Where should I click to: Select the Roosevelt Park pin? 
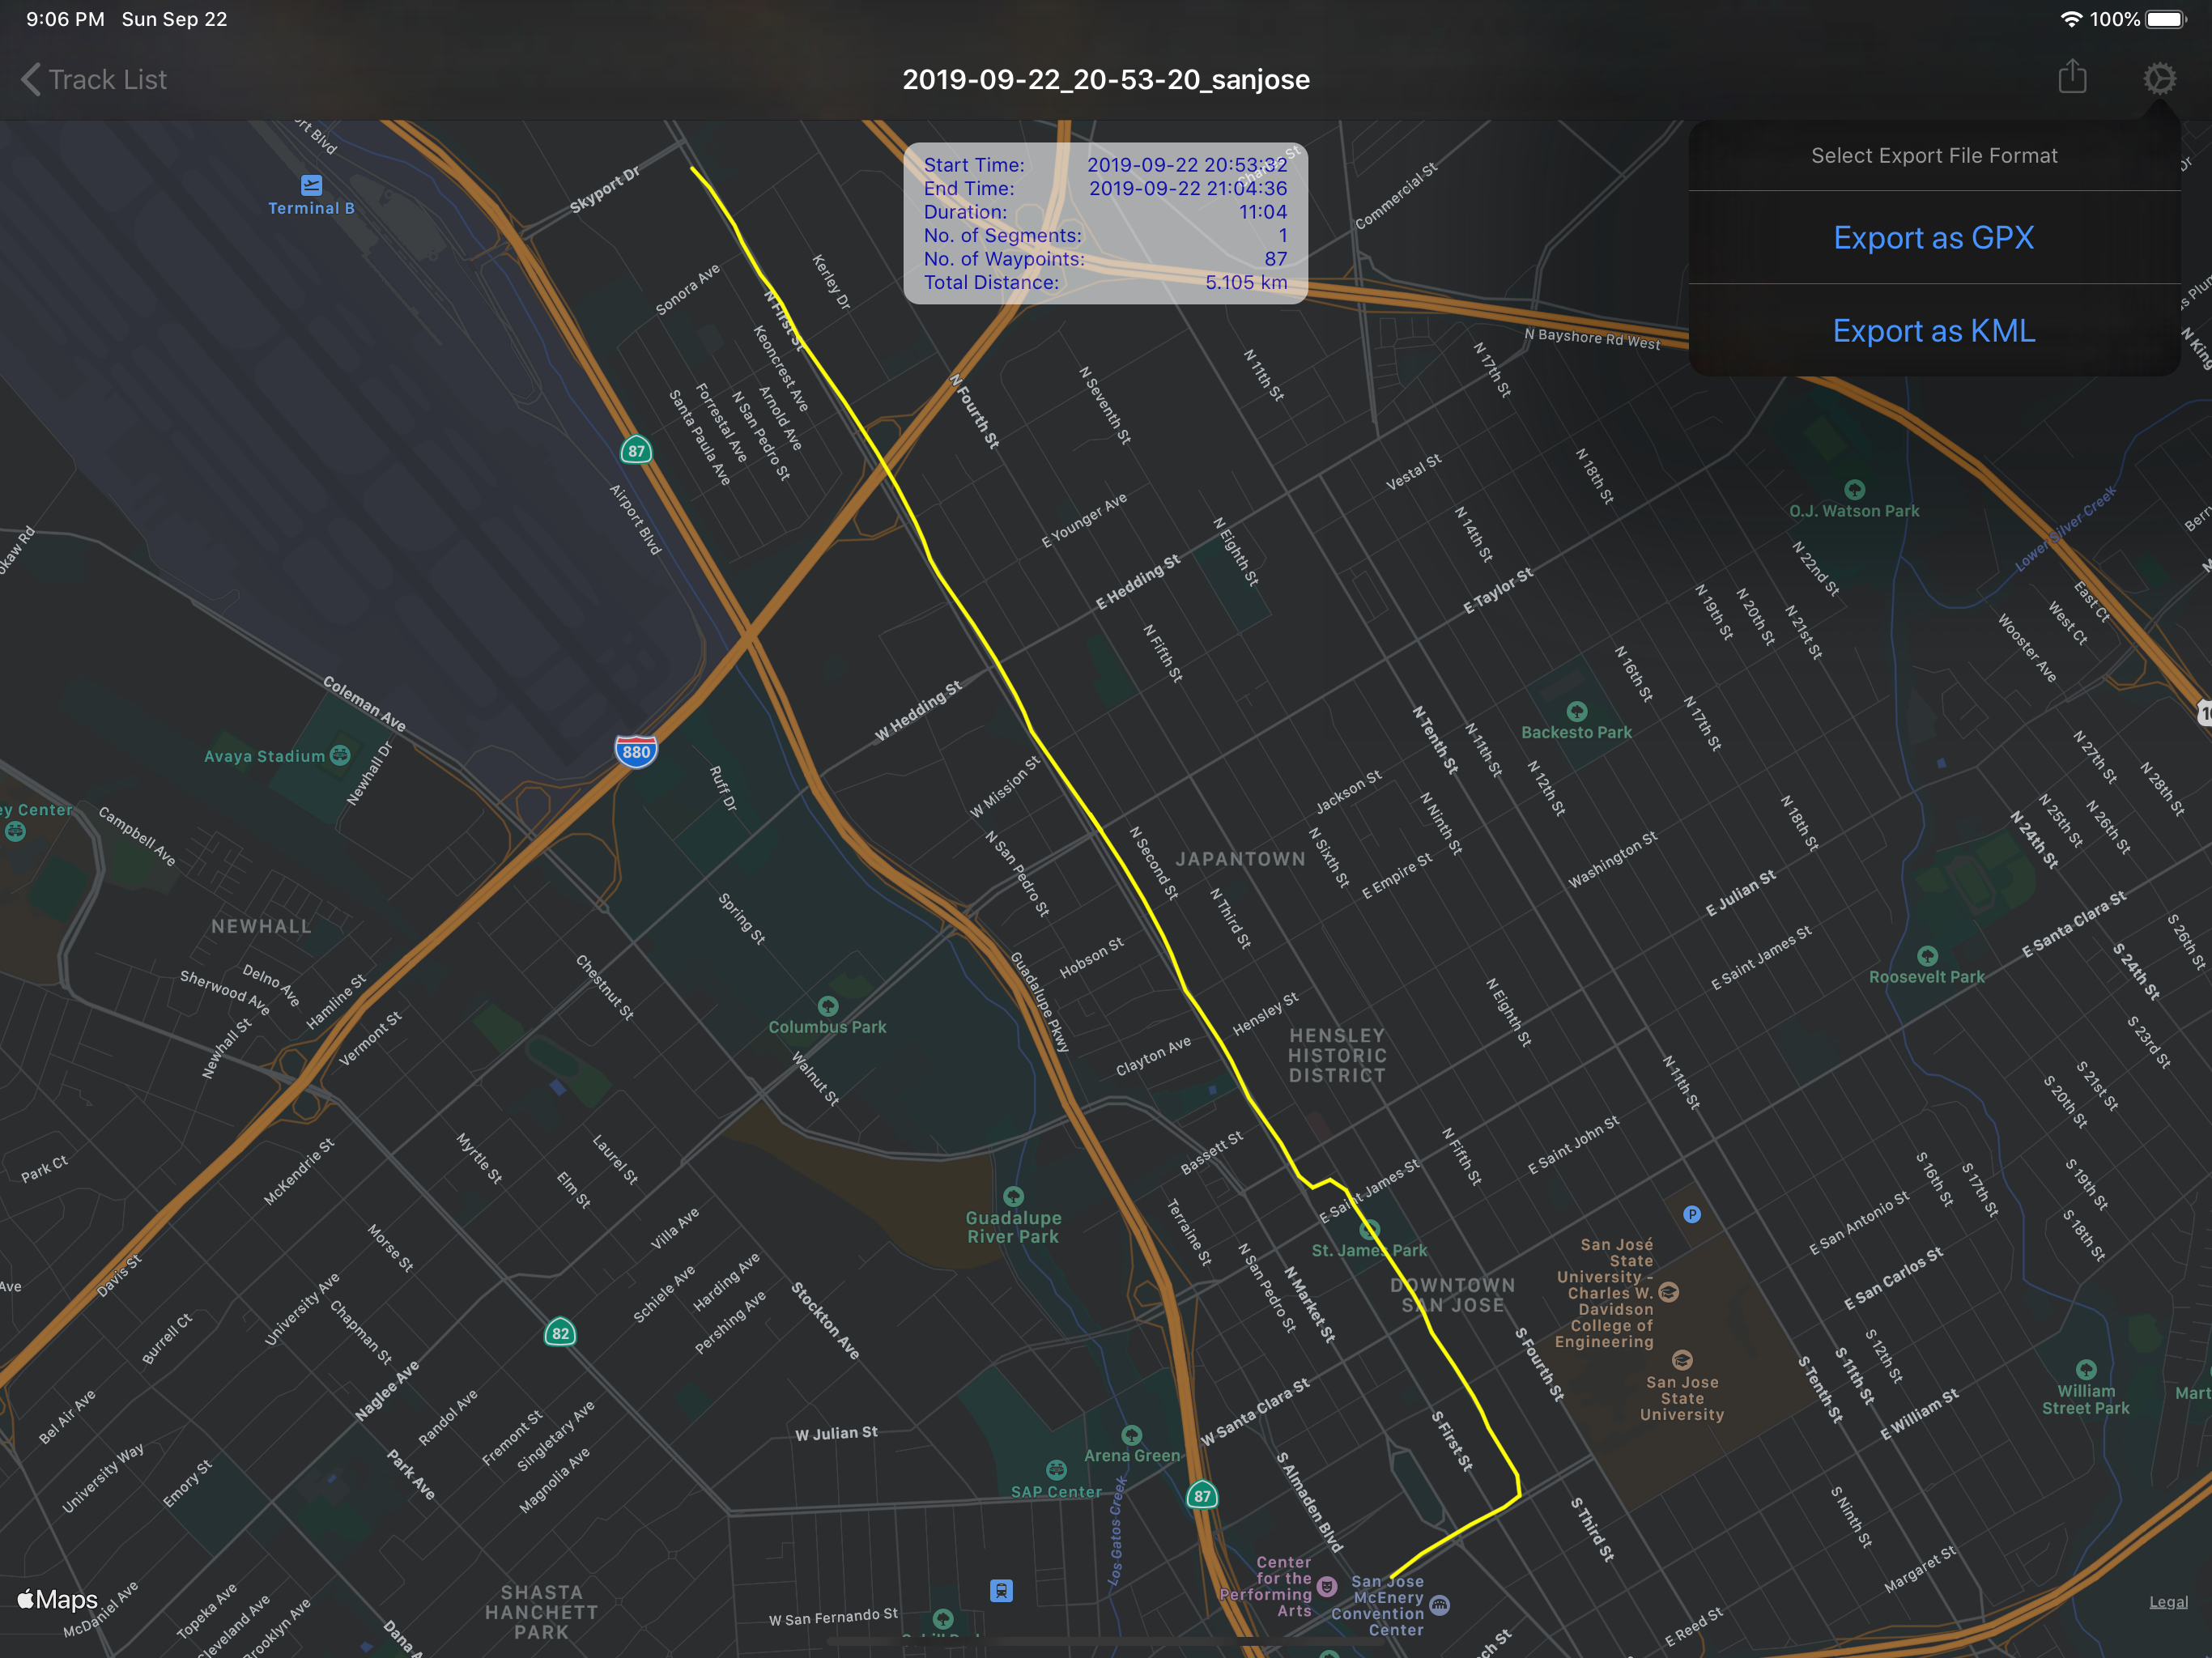[1927, 955]
